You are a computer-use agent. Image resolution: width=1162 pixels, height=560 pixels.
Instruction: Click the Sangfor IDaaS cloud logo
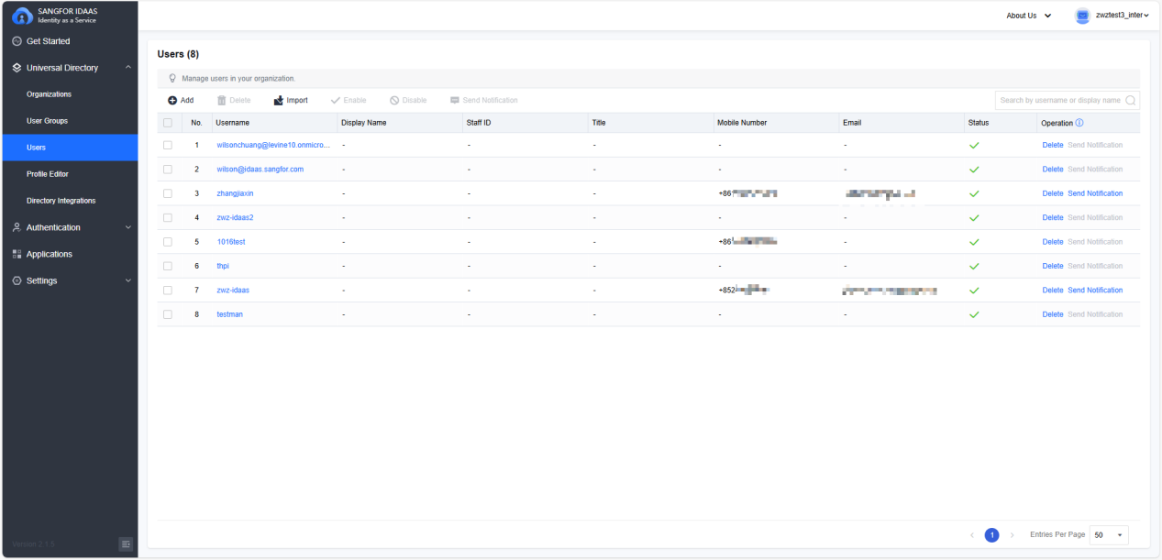point(22,16)
